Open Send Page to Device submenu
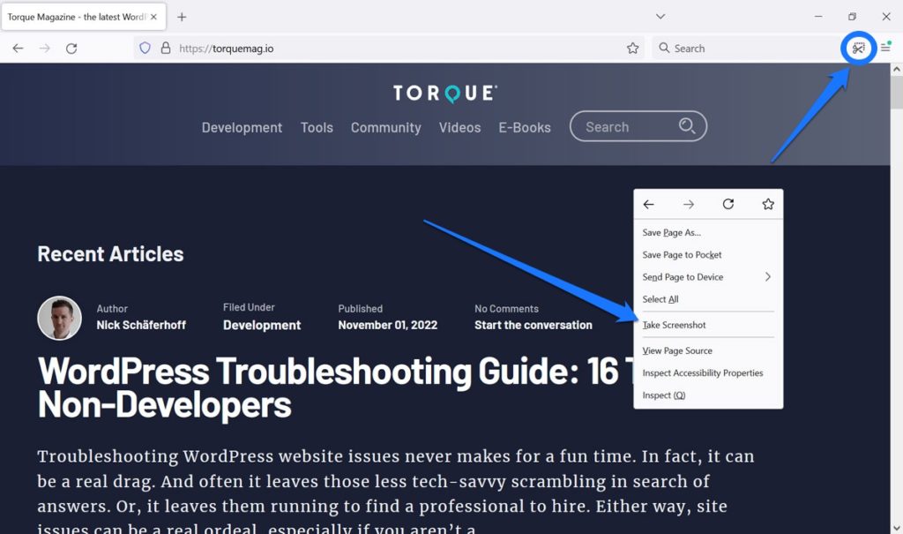Viewport: 903px width, 534px height. [708, 277]
